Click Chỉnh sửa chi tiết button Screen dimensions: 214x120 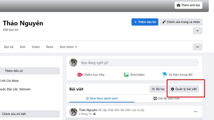(x=30, y=114)
